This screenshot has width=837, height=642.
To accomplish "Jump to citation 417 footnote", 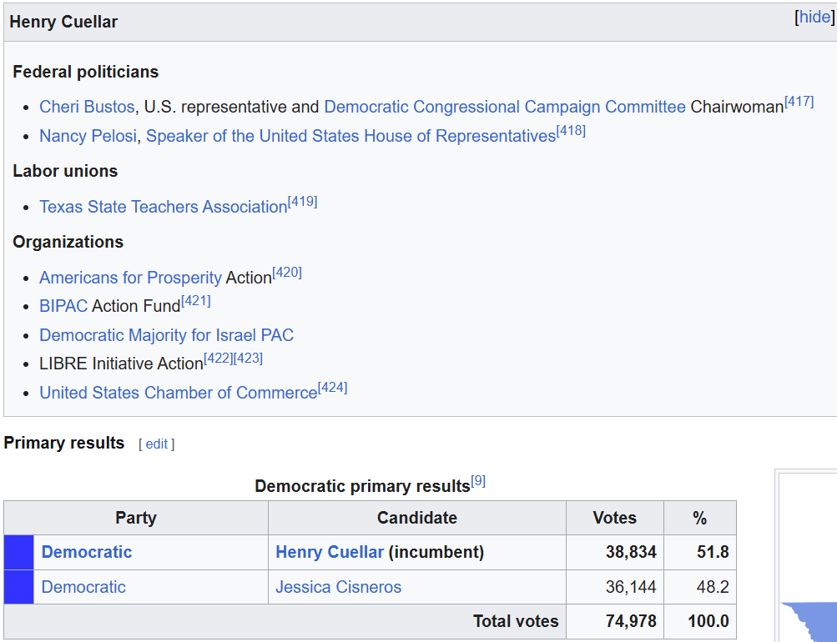I will [799, 102].
